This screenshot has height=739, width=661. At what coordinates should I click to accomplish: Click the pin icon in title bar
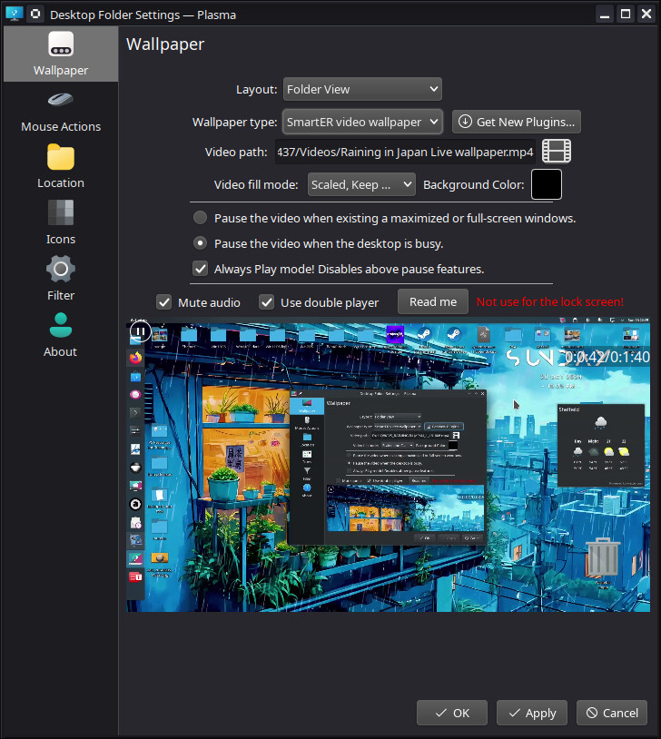[x=35, y=15]
